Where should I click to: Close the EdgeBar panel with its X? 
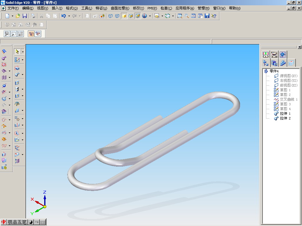click(x=300, y=47)
